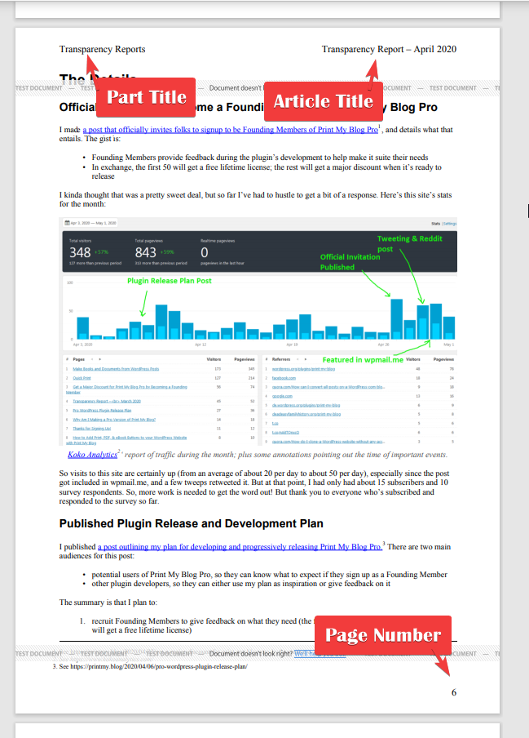Click footnote 3 printmy.blog URL text
Viewport: 529px width, 738px height.
(x=159, y=667)
